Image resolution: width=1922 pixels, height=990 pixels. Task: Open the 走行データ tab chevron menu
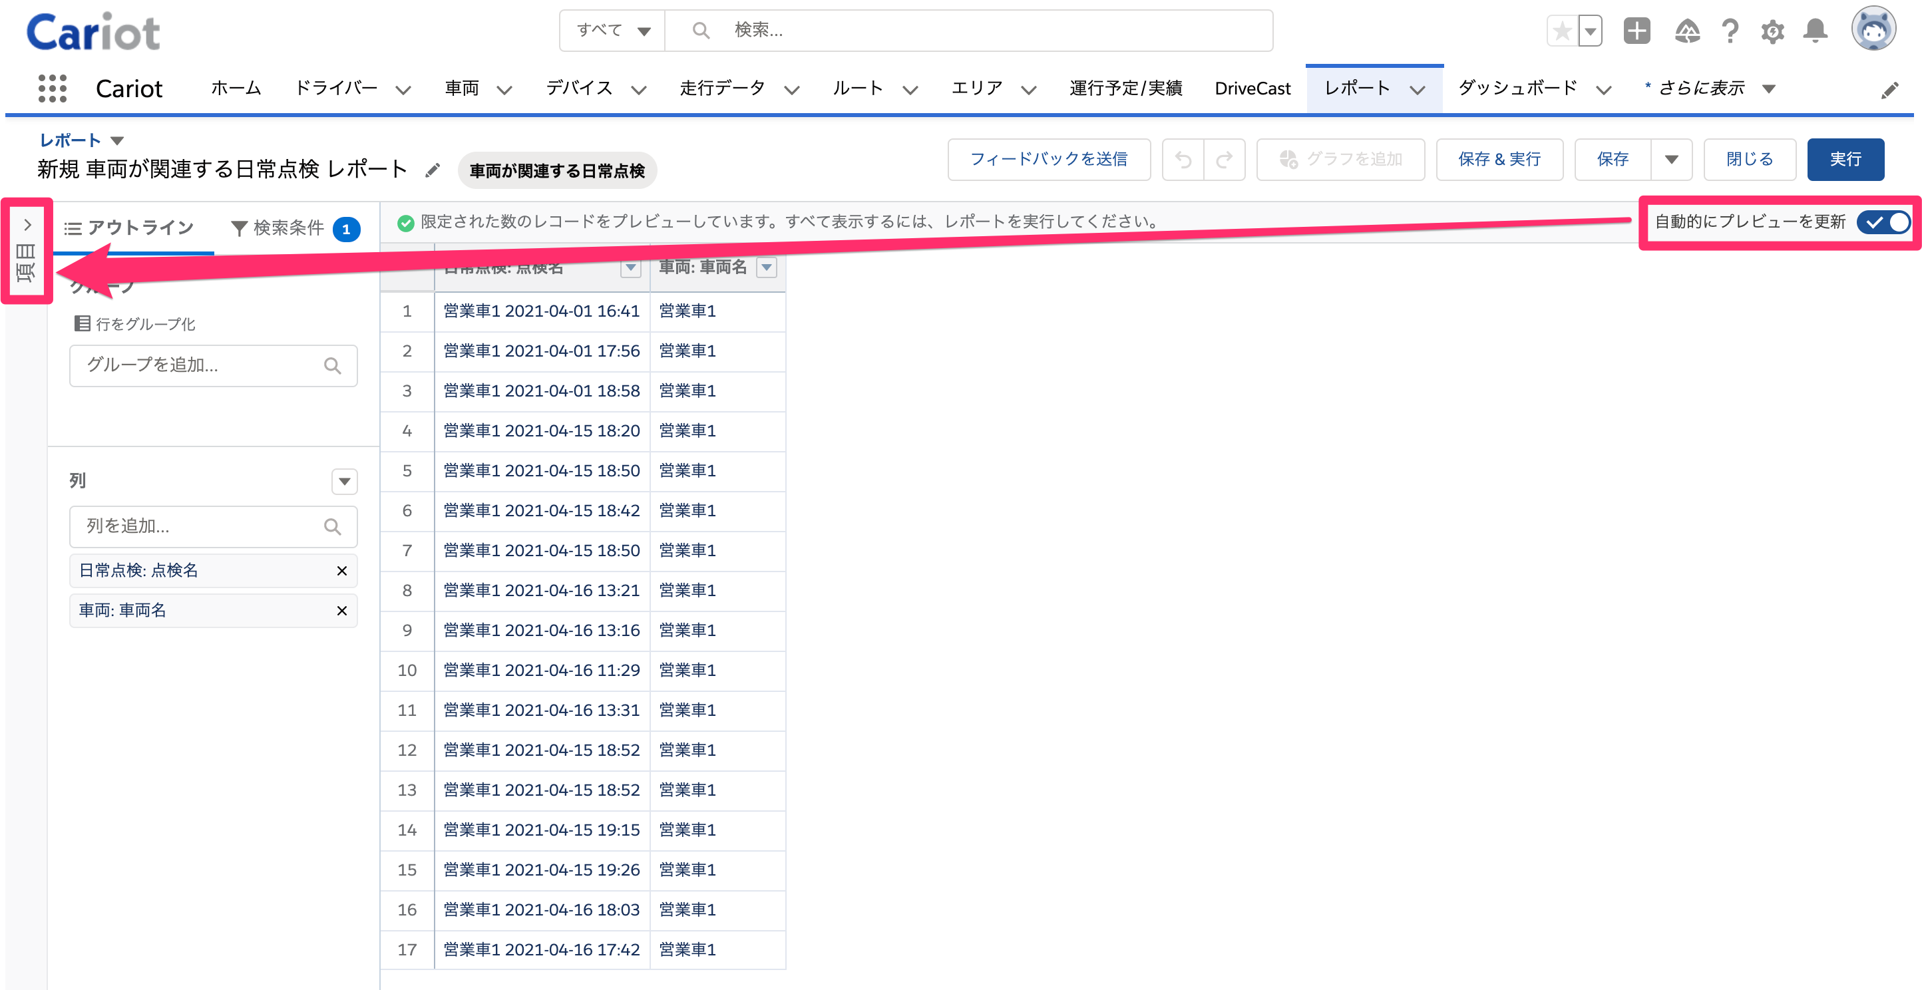tap(792, 90)
